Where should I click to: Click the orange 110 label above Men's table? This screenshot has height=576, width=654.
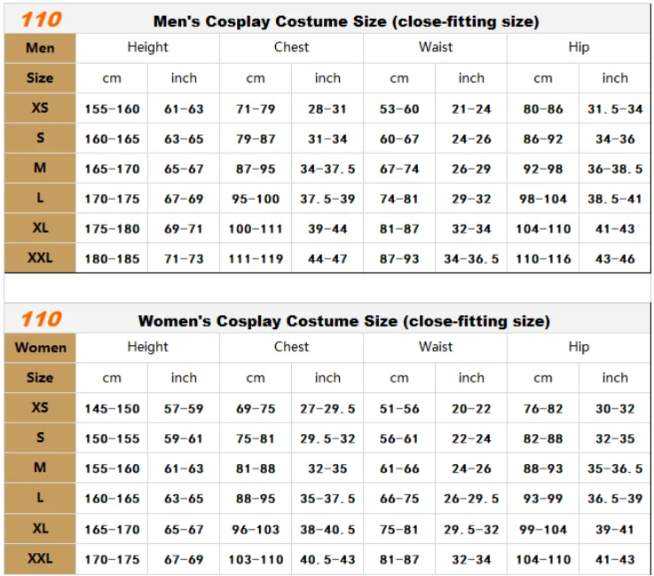(x=42, y=20)
